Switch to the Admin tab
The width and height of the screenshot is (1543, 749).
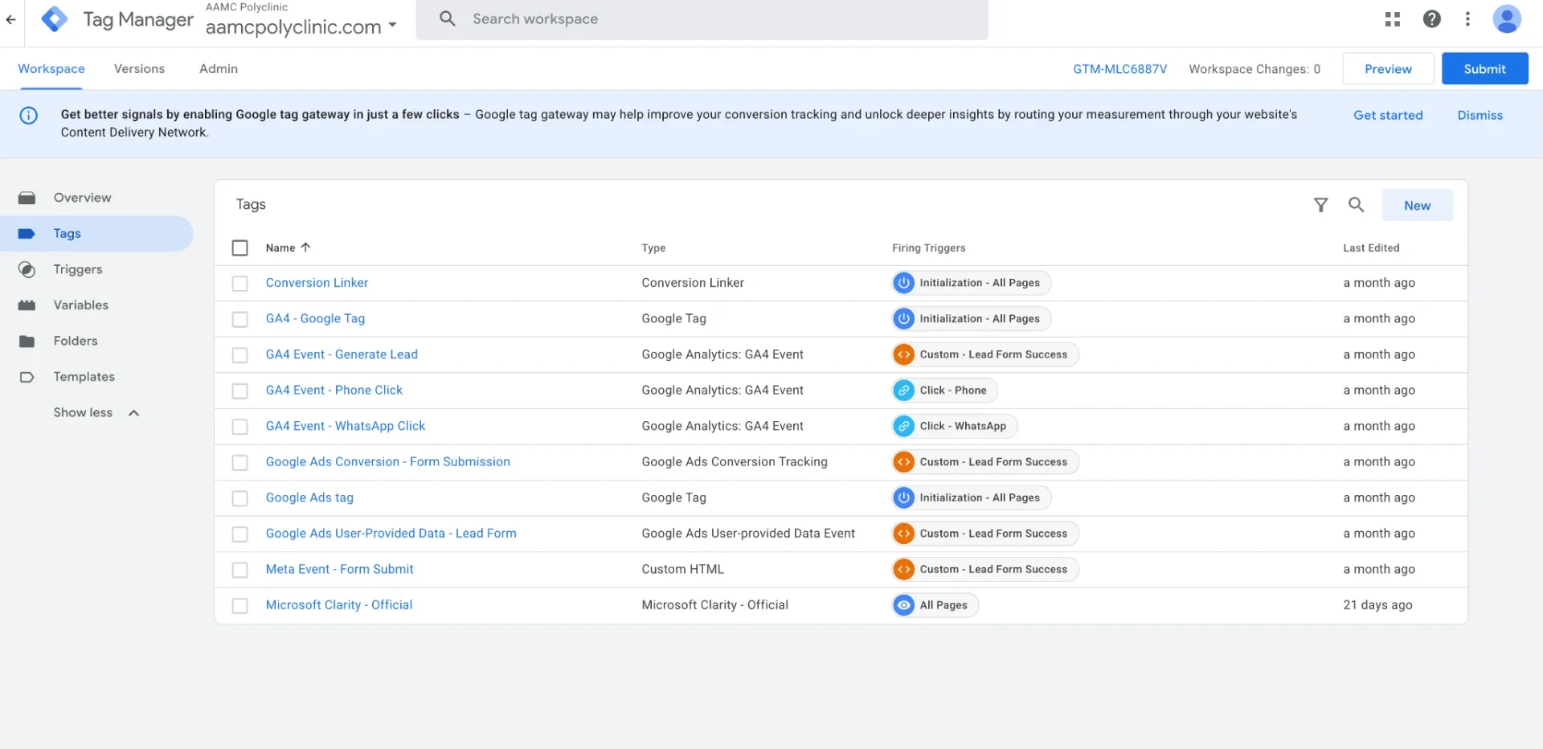tap(219, 69)
